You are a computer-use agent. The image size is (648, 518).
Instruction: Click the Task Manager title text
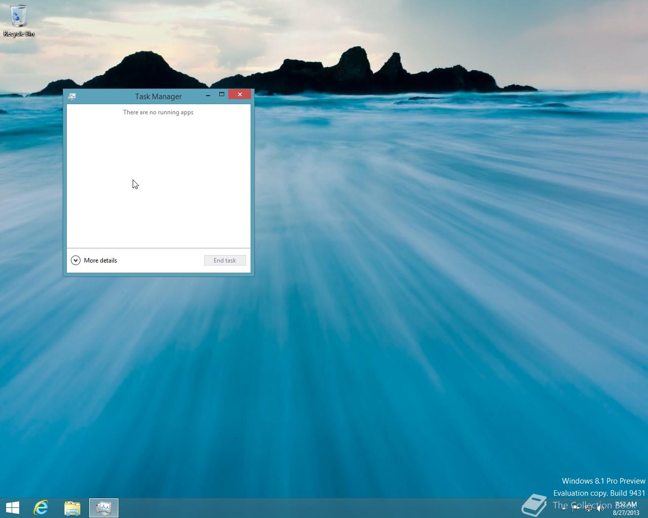click(158, 96)
